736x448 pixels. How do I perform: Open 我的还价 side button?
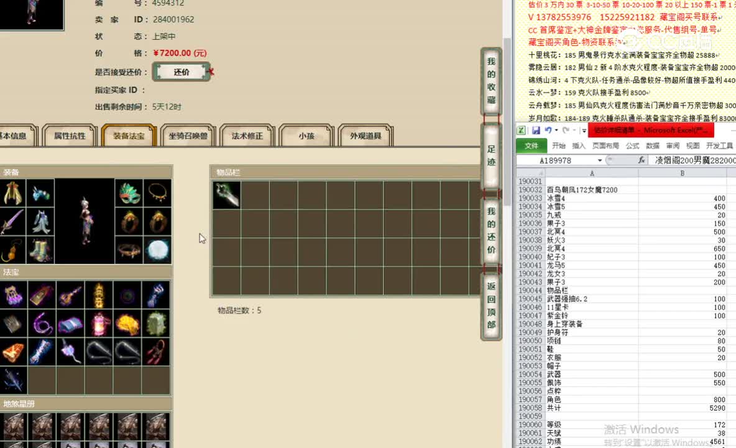pyautogui.click(x=492, y=231)
